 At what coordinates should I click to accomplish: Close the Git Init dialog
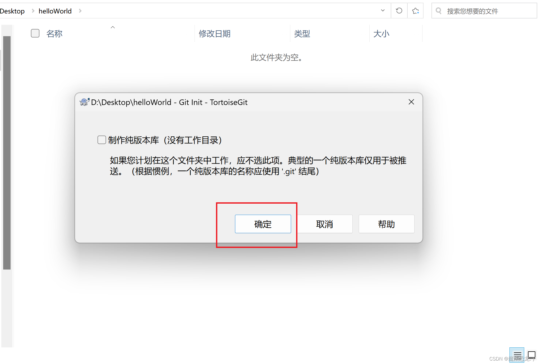[x=411, y=102]
